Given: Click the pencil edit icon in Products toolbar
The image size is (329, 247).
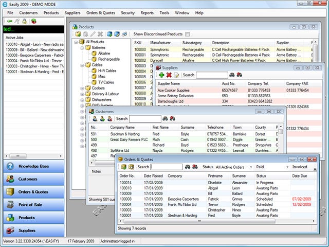Looking at the screenshot, I should pos(93,34).
